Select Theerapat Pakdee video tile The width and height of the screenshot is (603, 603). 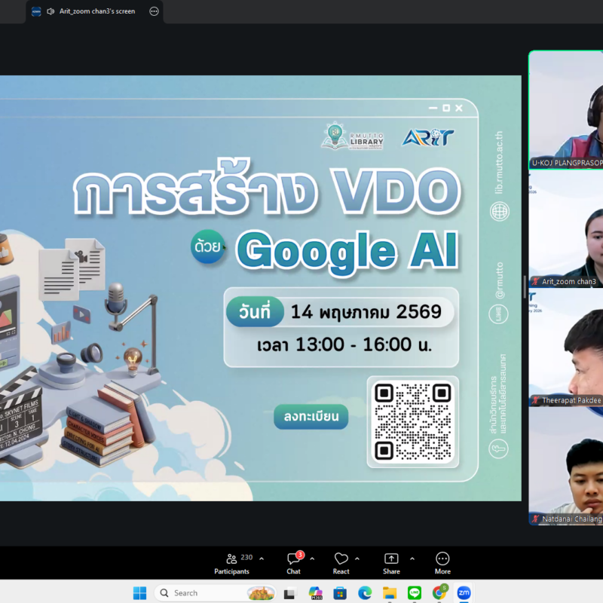[x=566, y=347]
